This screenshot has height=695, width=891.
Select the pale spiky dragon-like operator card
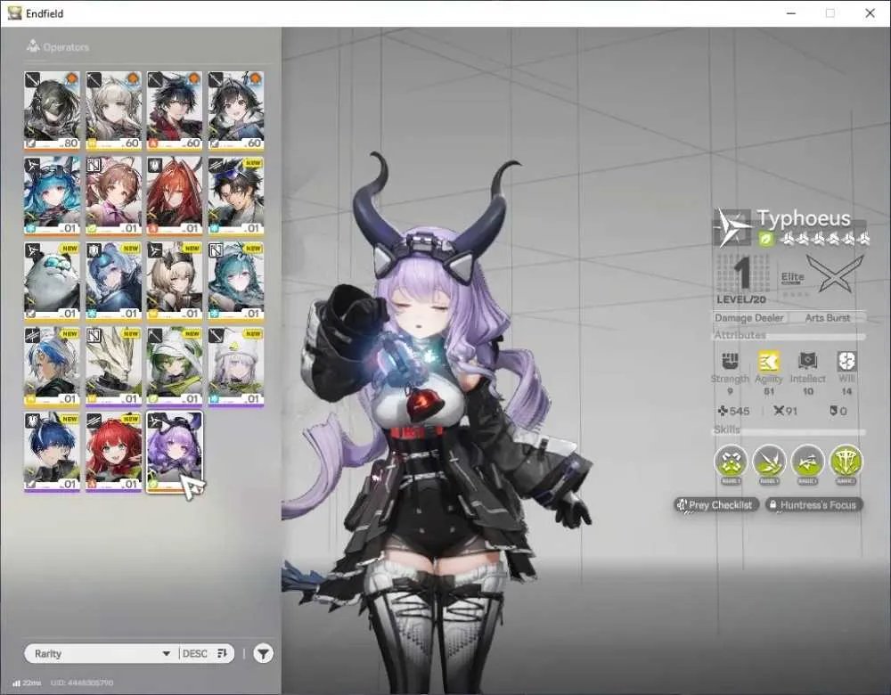[113, 366]
